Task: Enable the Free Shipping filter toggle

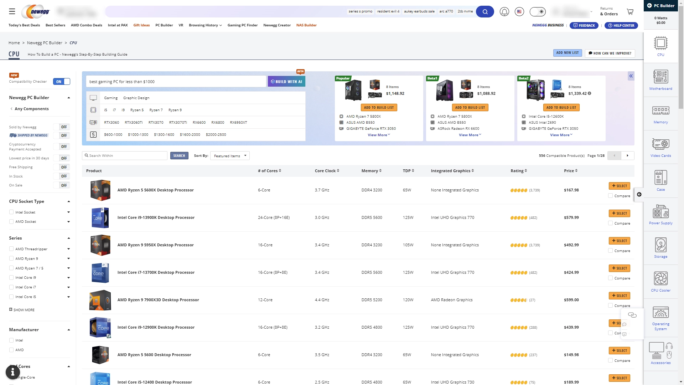Action: click(x=61, y=167)
